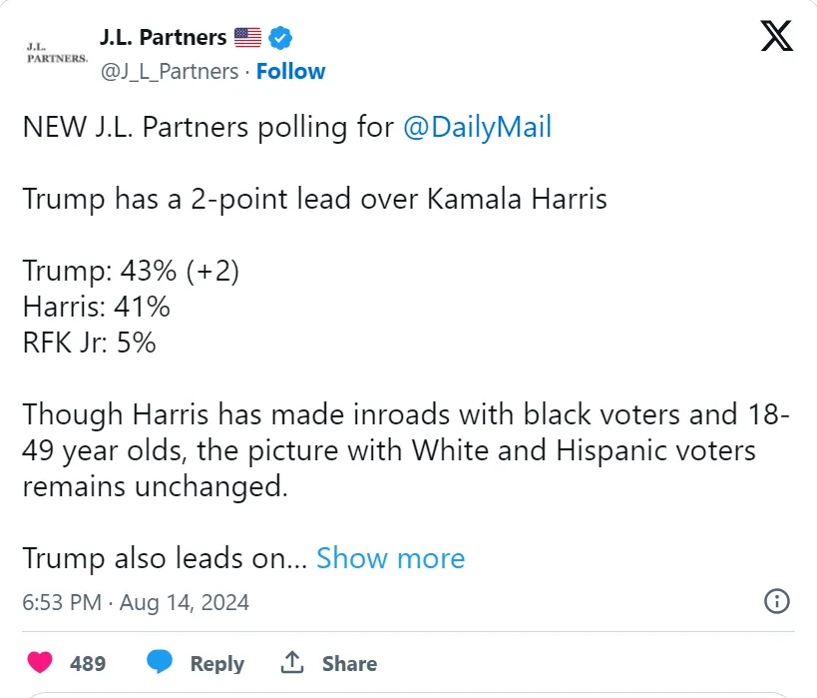Click the share upload arrow icon
The image size is (817, 698).
tap(291, 662)
